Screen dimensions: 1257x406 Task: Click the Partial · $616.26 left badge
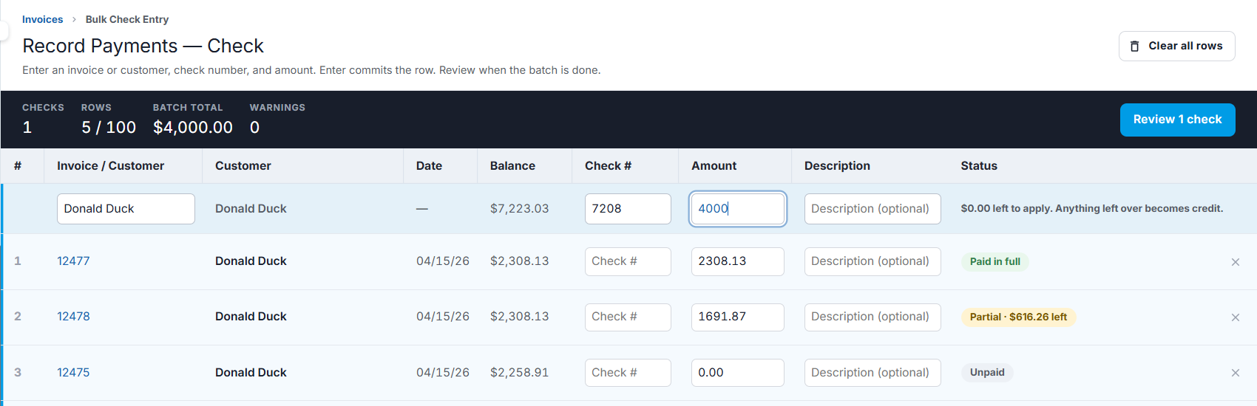click(x=1018, y=317)
